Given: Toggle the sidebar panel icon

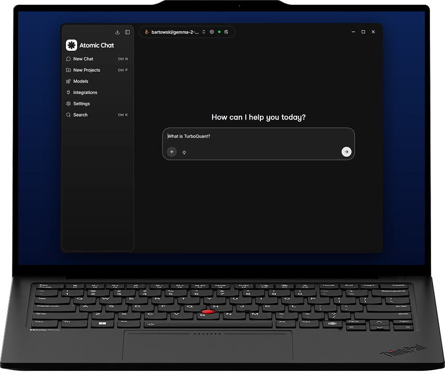Looking at the screenshot, I should [128, 32].
